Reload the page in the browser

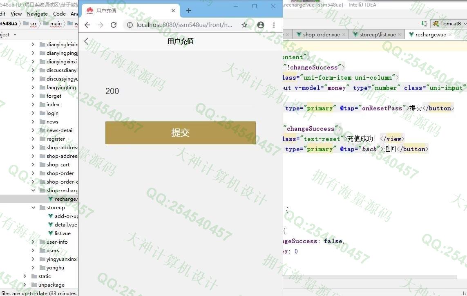click(x=114, y=25)
